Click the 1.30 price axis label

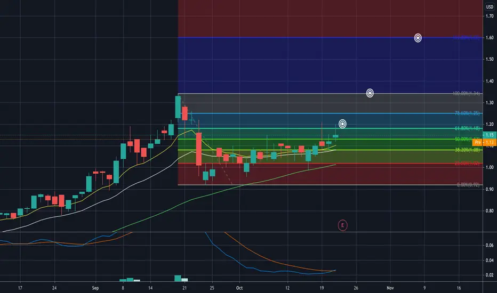(x=490, y=103)
